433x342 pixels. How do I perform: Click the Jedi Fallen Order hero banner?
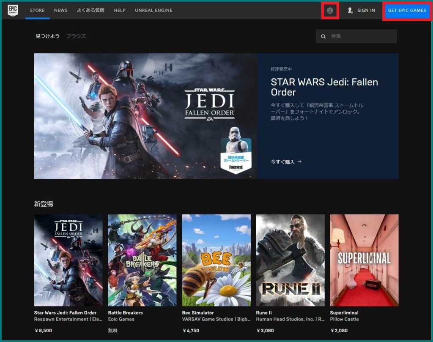click(x=145, y=116)
